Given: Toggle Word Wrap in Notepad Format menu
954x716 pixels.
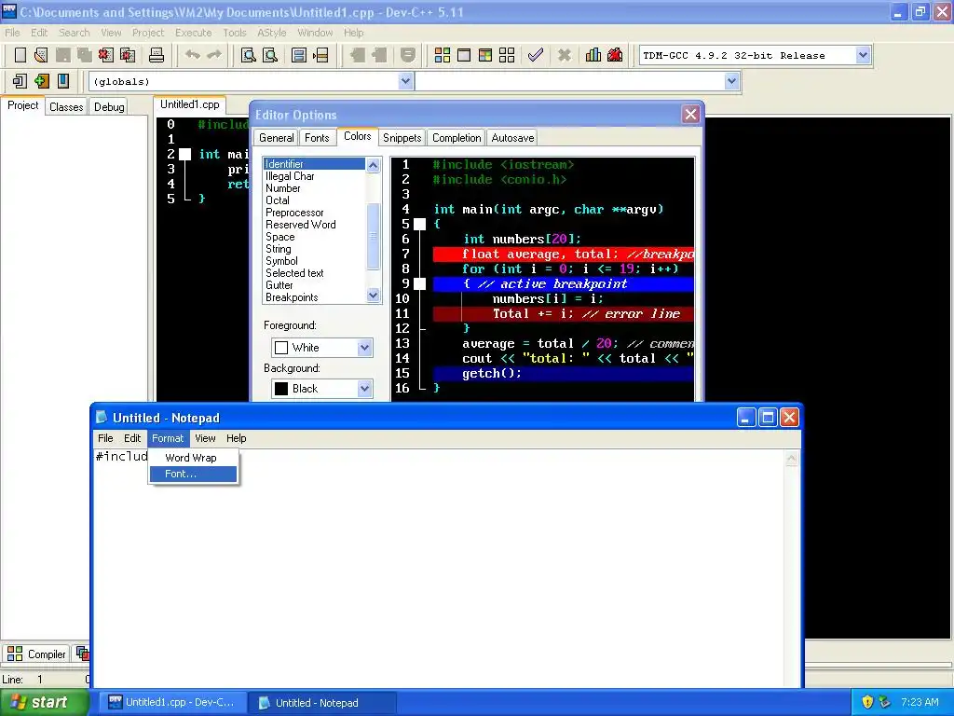Looking at the screenshot, I should [x=193, y=458].
